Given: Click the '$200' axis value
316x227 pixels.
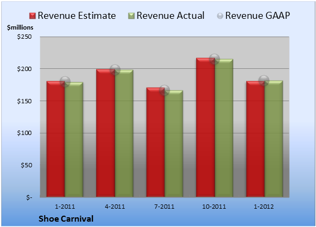Looking at the screenshot, I should tap(24, 69).
